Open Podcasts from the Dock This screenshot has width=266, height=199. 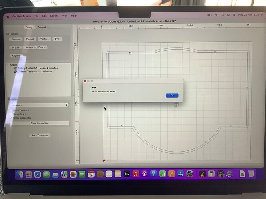coord(145,174)
